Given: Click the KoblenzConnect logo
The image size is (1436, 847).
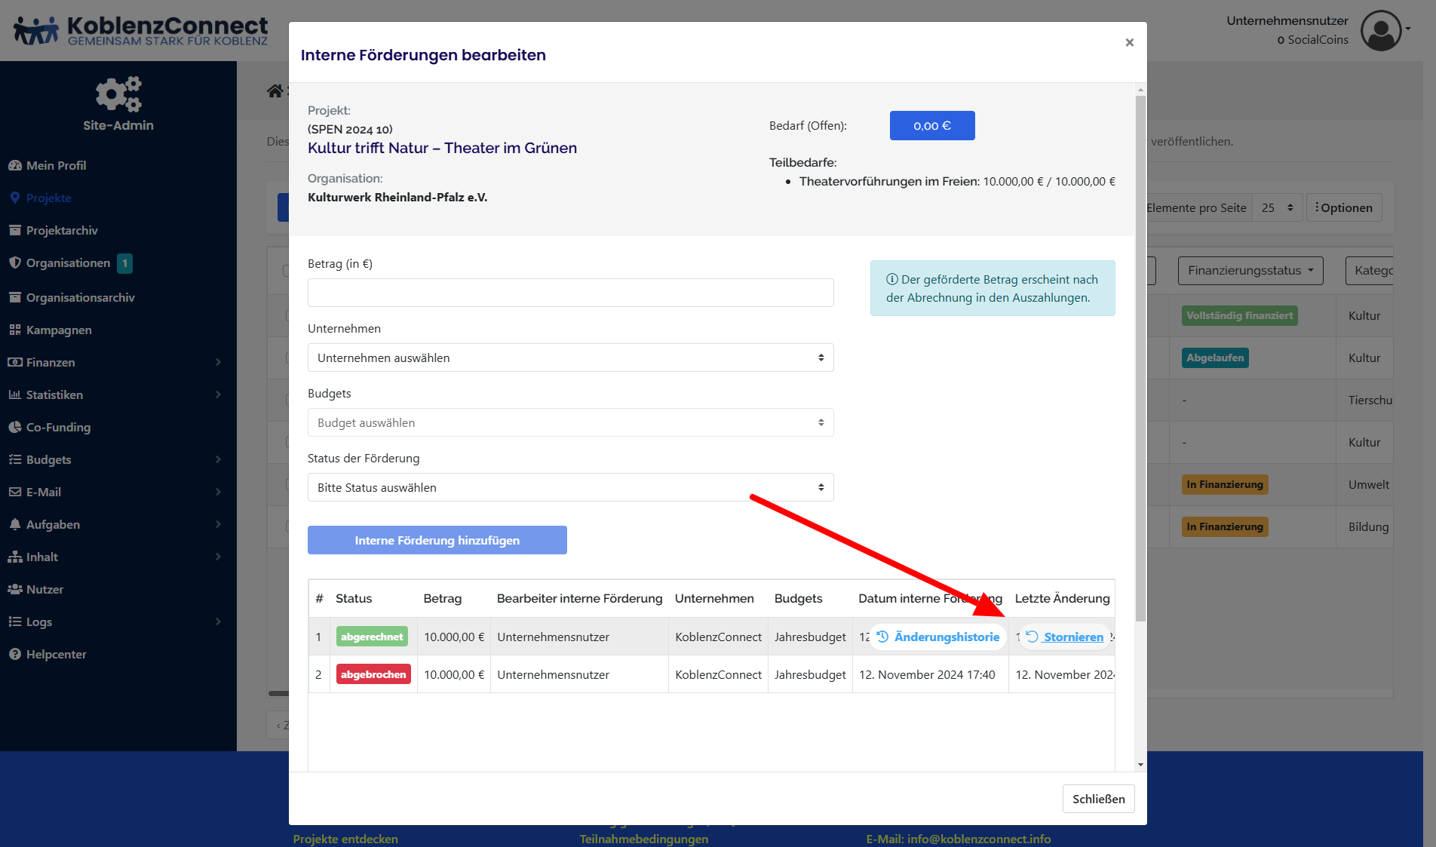Looking at the screenshot, I should pyautogui.click(x=141, y=31).
